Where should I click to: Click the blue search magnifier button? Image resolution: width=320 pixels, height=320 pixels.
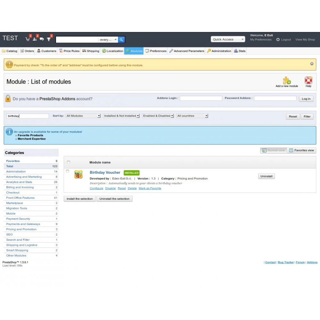coord(121,40)
